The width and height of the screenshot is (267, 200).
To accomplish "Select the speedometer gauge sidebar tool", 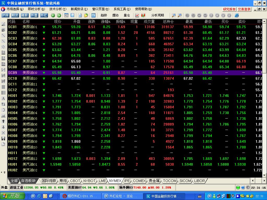I will click(x=3, y=116).
